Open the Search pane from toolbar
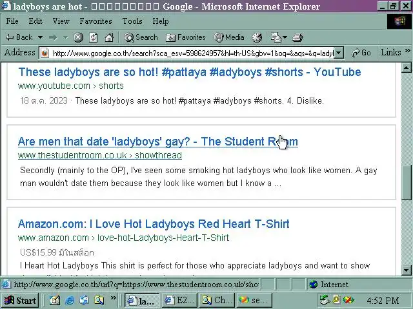Viewport: 413px width, 309px height. pos(141,37)
